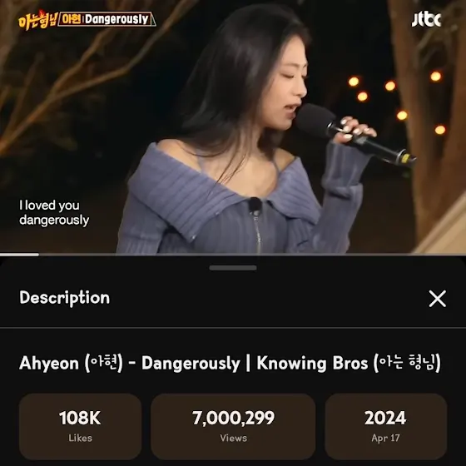Tap the microphone in the video frame
466x466 pixels.
tap(355, 136)
